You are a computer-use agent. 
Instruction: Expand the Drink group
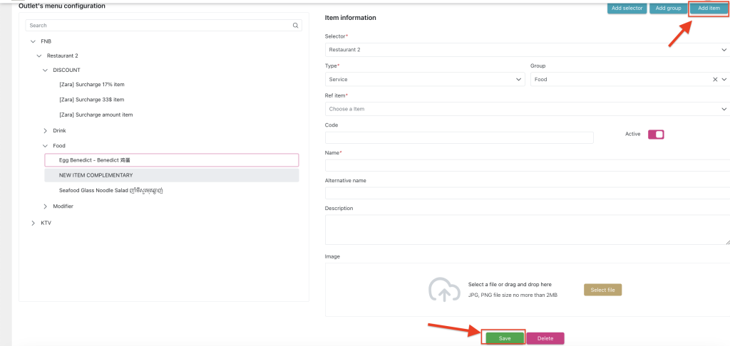point(46,130)
